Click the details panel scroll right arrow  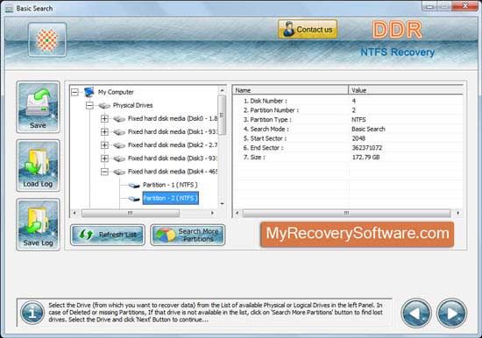[x=458, y=213]
